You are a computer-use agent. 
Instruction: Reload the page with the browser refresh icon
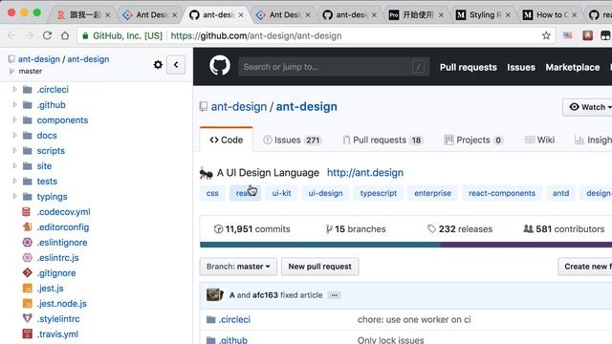point(47,35)
